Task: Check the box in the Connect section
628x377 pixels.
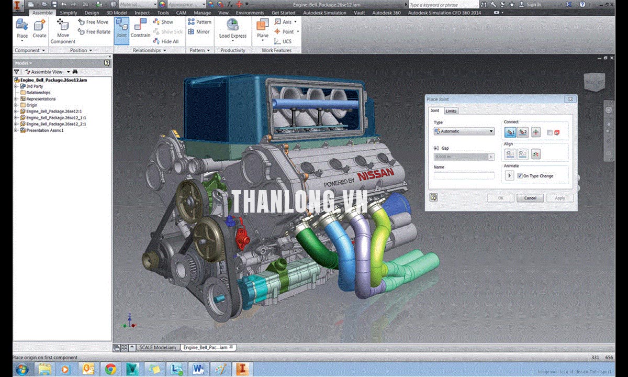Action: [x=549, y=132]
